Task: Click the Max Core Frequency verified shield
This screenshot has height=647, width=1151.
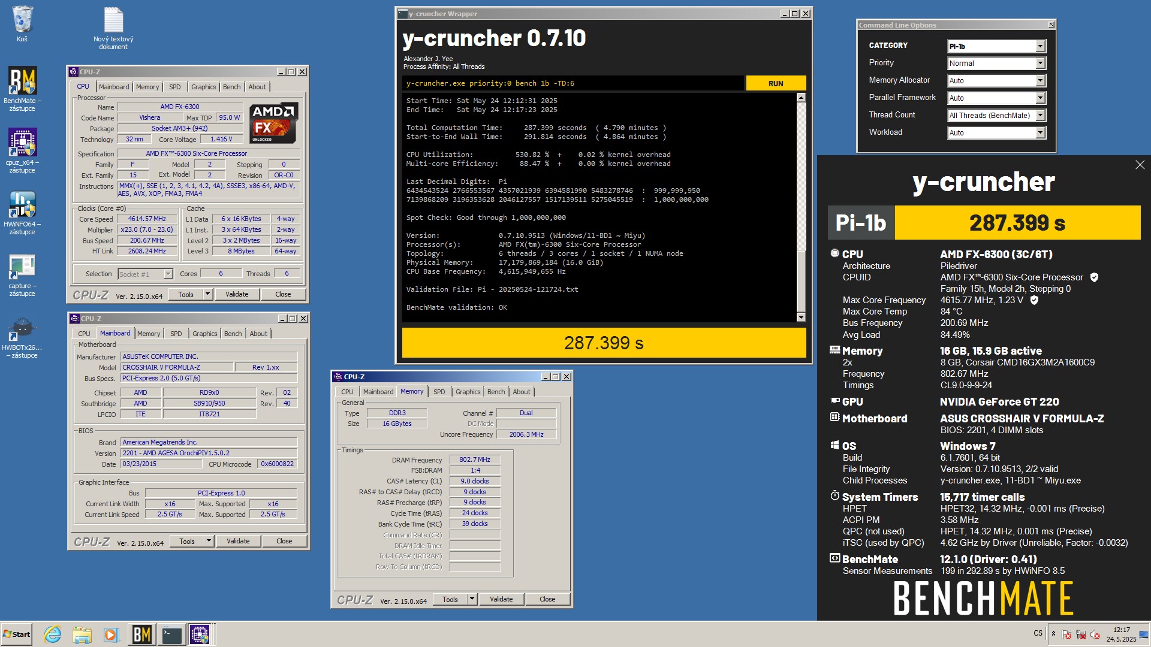Action: [x=1034, y=300]
